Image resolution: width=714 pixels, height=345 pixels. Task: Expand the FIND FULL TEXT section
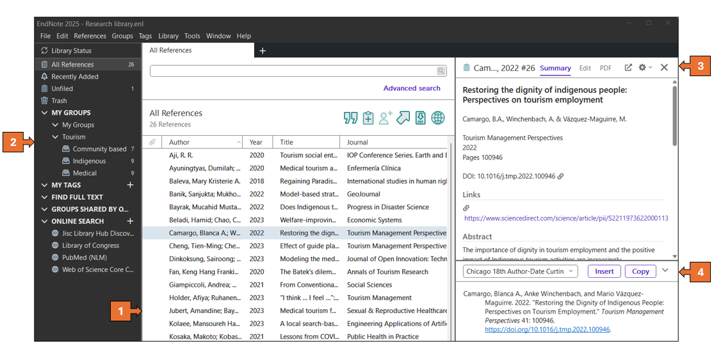tap(44, 197)
